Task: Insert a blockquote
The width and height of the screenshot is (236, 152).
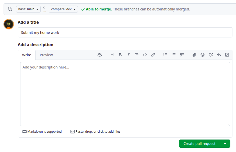Action: (x=136, y=55)
